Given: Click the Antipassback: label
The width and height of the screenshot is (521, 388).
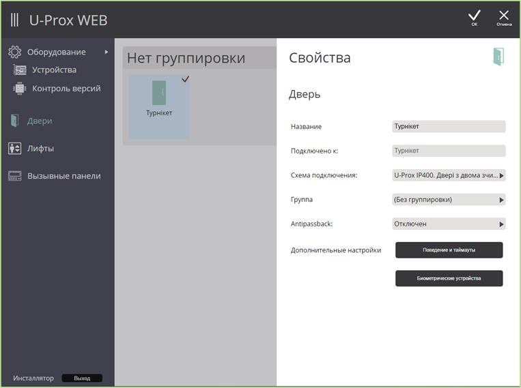Looking at the screenshot, I should coord(311,224).
